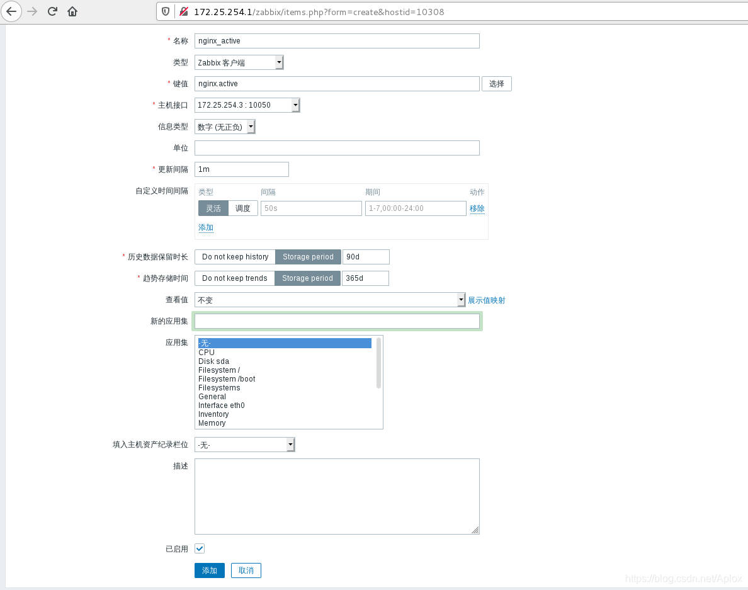748x590 pixels.
Task: Select history Storage period option
Action: coord(308,257)
